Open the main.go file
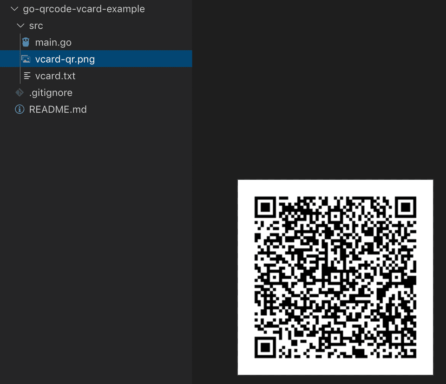The width and height of the screenshot is (446, 384). (x=53, y=42)
